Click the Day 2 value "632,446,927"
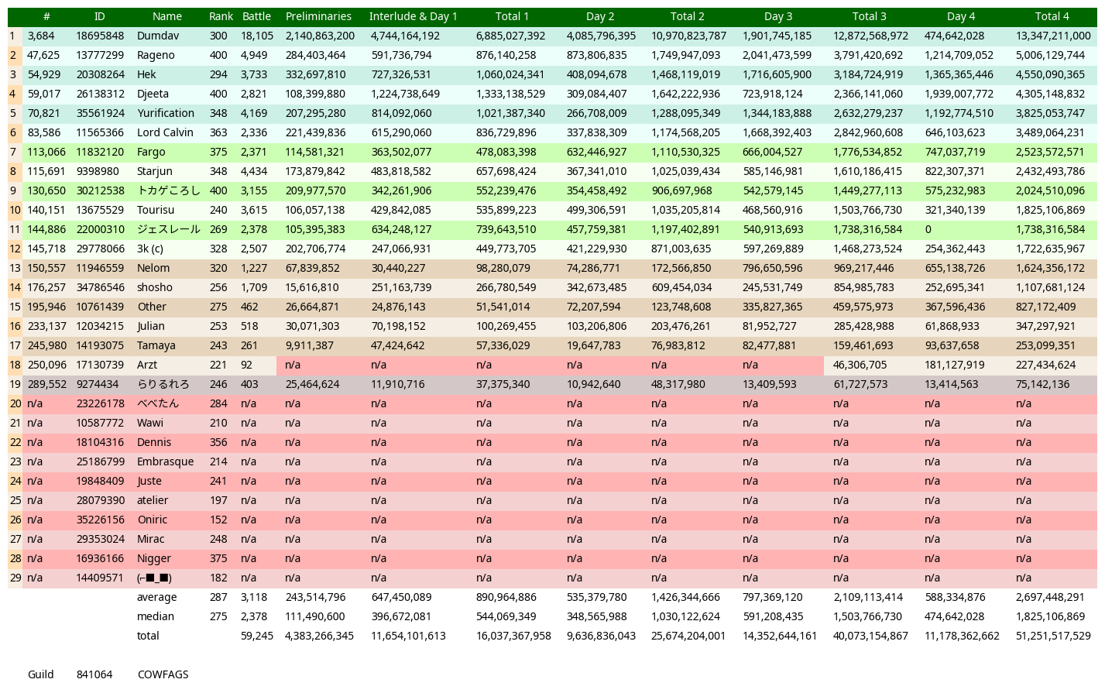This screenshot has width=1105, height=693. 596,152
